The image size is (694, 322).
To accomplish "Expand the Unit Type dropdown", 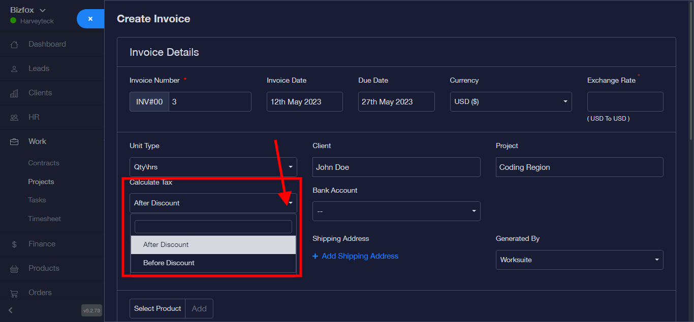I will pyautogui.click(x=213, y=167).
